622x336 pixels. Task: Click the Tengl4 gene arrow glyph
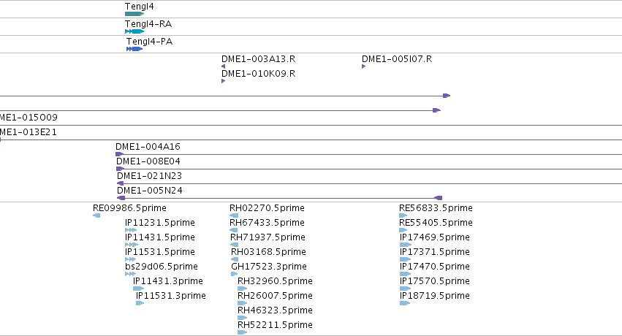[x=134, y=14]
